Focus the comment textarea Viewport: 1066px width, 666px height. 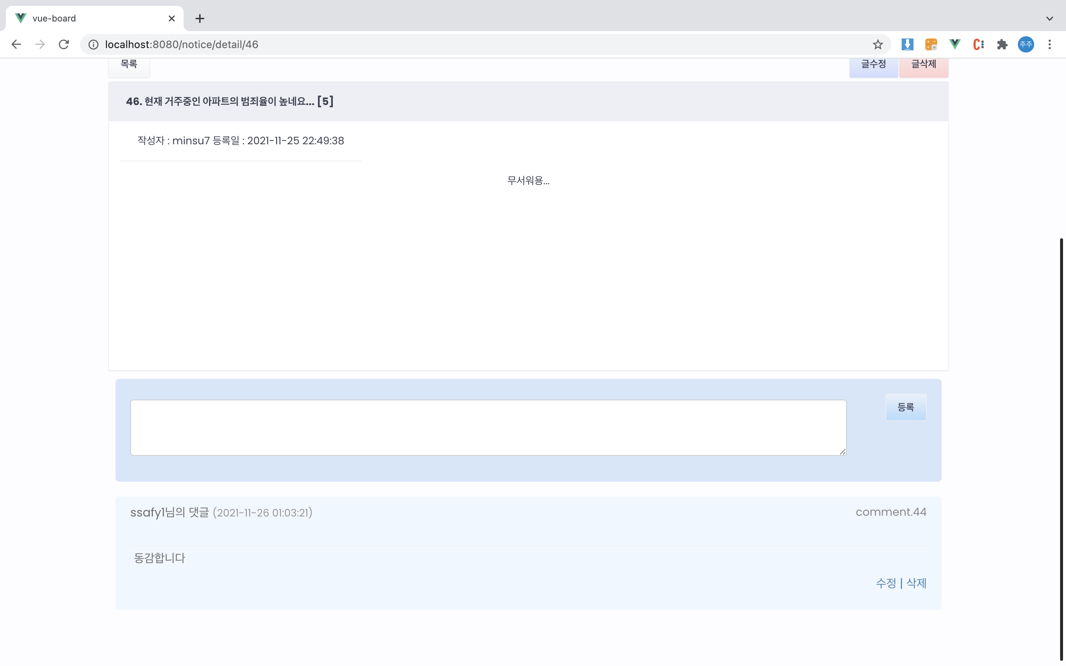click(x=488, y=427)
